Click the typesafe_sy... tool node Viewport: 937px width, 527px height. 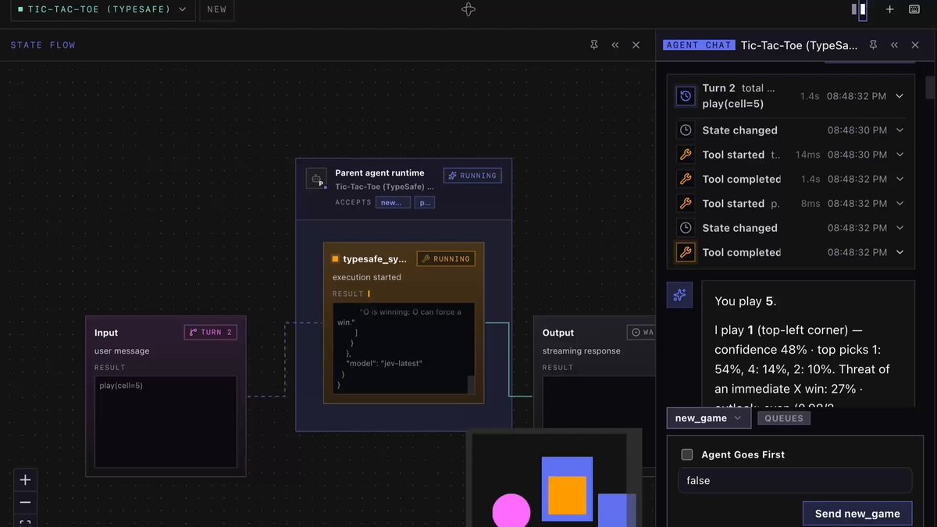pyautogui.click(x=404, y=322)
